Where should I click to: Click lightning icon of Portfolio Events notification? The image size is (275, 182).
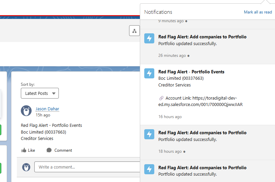[149, 73]
